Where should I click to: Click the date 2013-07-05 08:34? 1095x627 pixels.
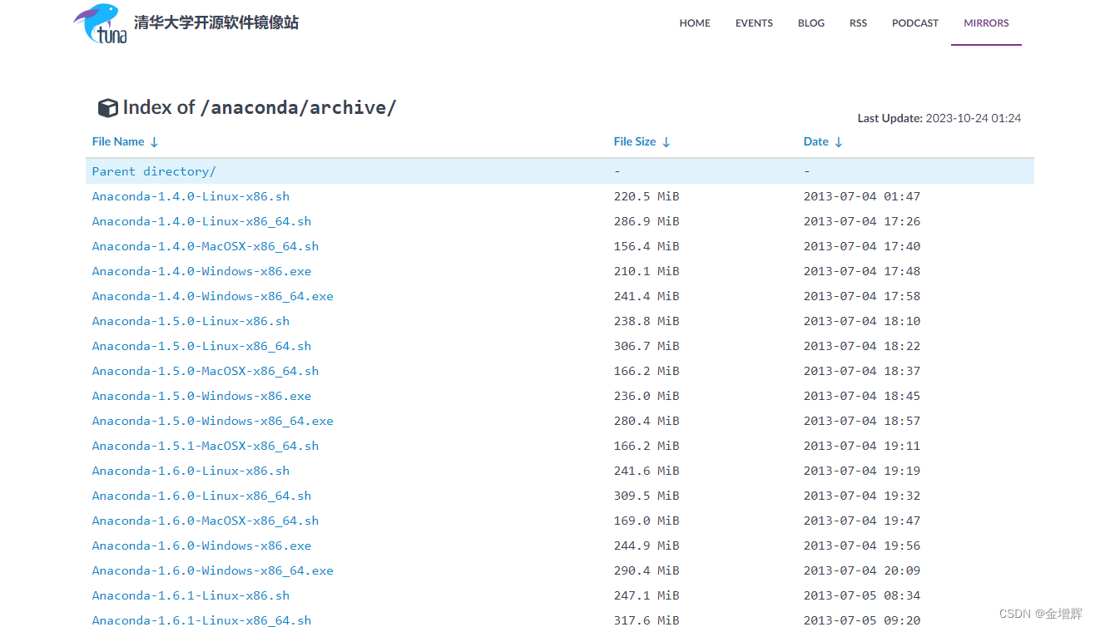pyautogui.click(x=862, y=595)
